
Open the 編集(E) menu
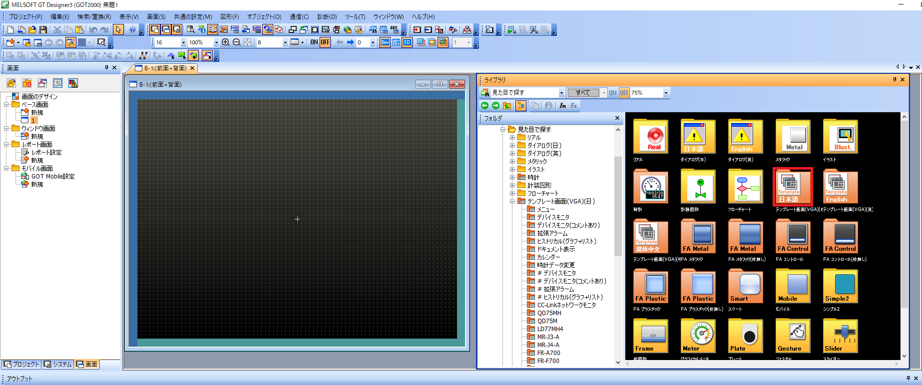59,17
